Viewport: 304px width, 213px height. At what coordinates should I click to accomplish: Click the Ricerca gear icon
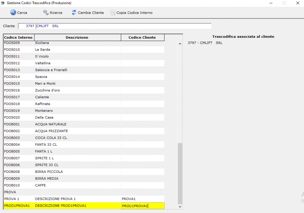(x=46, y=12)
